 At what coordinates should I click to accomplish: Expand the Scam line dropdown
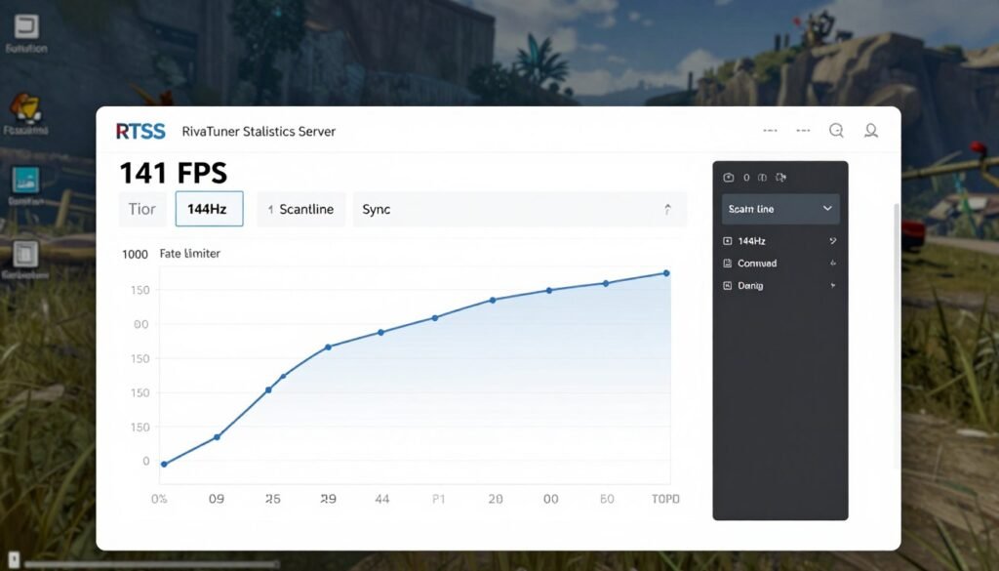(827, 209)
